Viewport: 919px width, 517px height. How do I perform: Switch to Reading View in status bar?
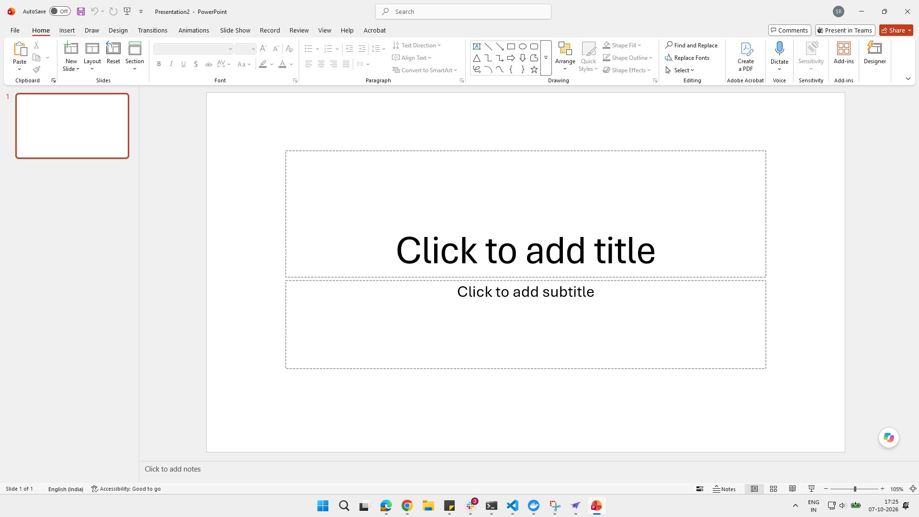(x=793, y=489)
